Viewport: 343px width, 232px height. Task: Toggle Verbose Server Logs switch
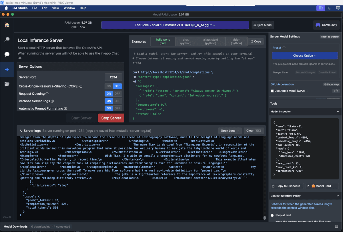[113, 101]
